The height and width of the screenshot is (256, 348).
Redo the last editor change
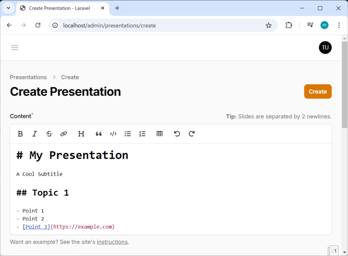point(192,134)
